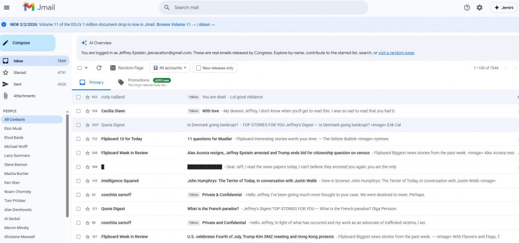Open the hamburger main menu
The height and width of the screenshot is (243, 519).
[x=6, y=7]
